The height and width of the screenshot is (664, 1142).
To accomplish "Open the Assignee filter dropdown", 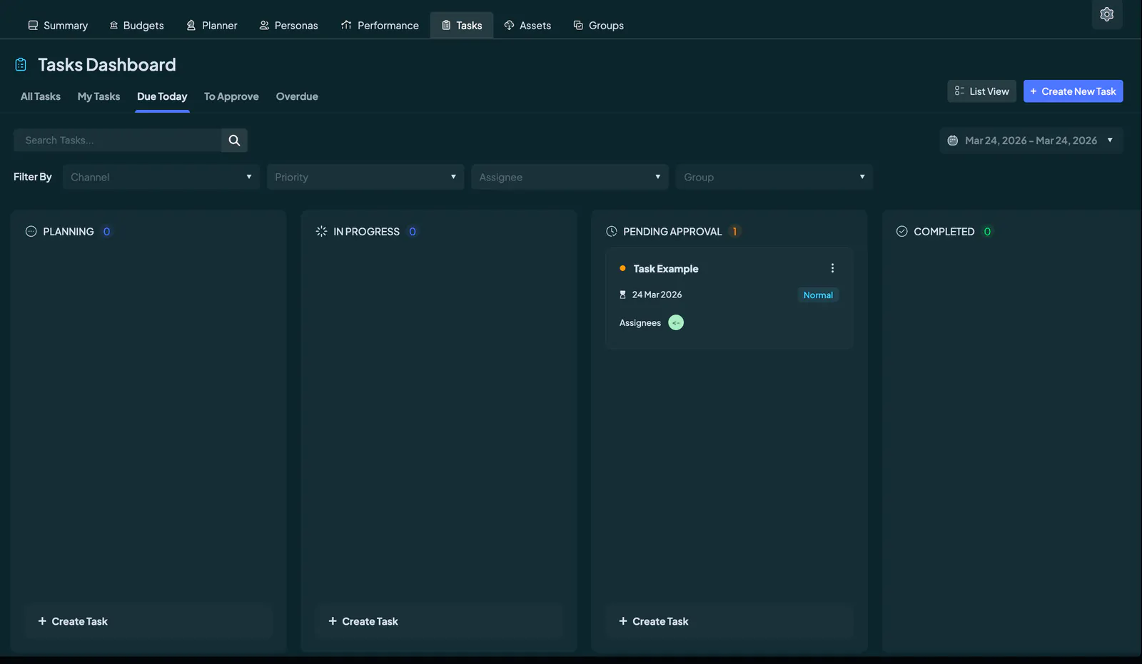I will coord(570,177).
